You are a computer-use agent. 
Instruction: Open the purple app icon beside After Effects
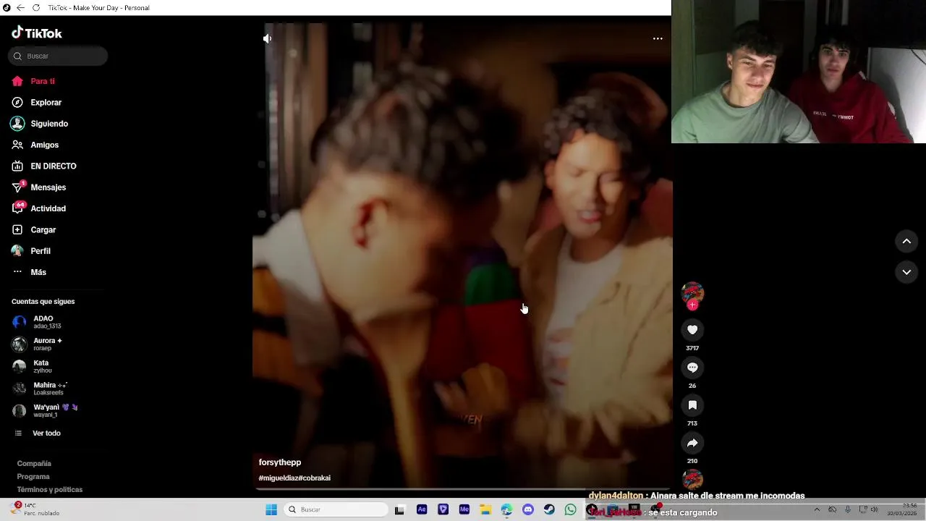click(x=443, y=509)
